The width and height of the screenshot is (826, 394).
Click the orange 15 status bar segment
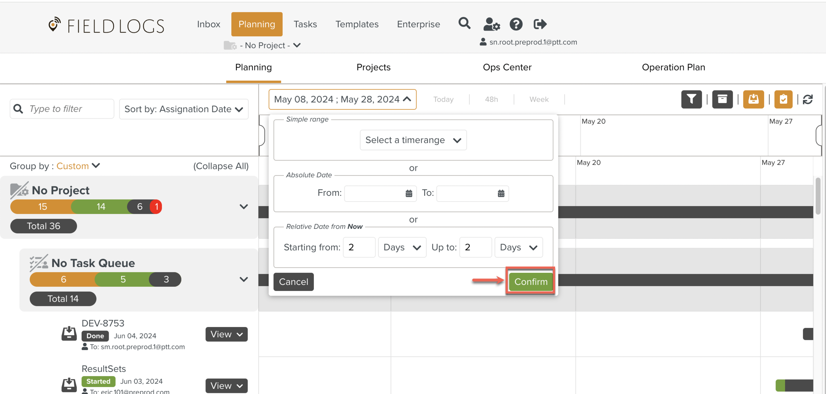click(42, 207)
